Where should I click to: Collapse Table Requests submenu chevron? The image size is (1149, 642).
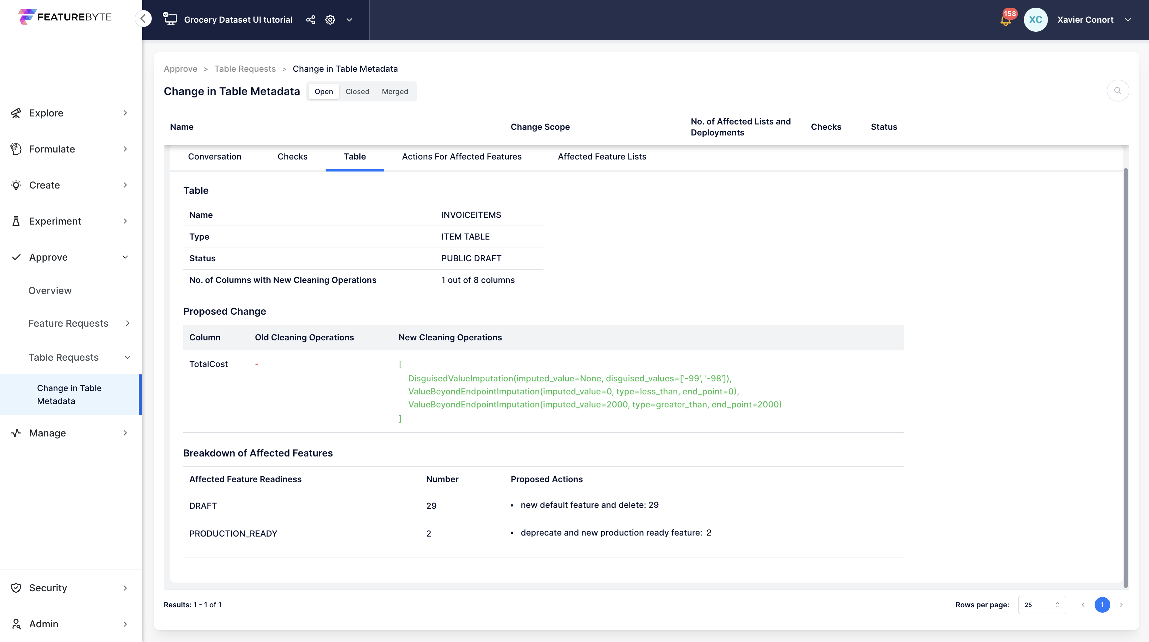point(127,357)
